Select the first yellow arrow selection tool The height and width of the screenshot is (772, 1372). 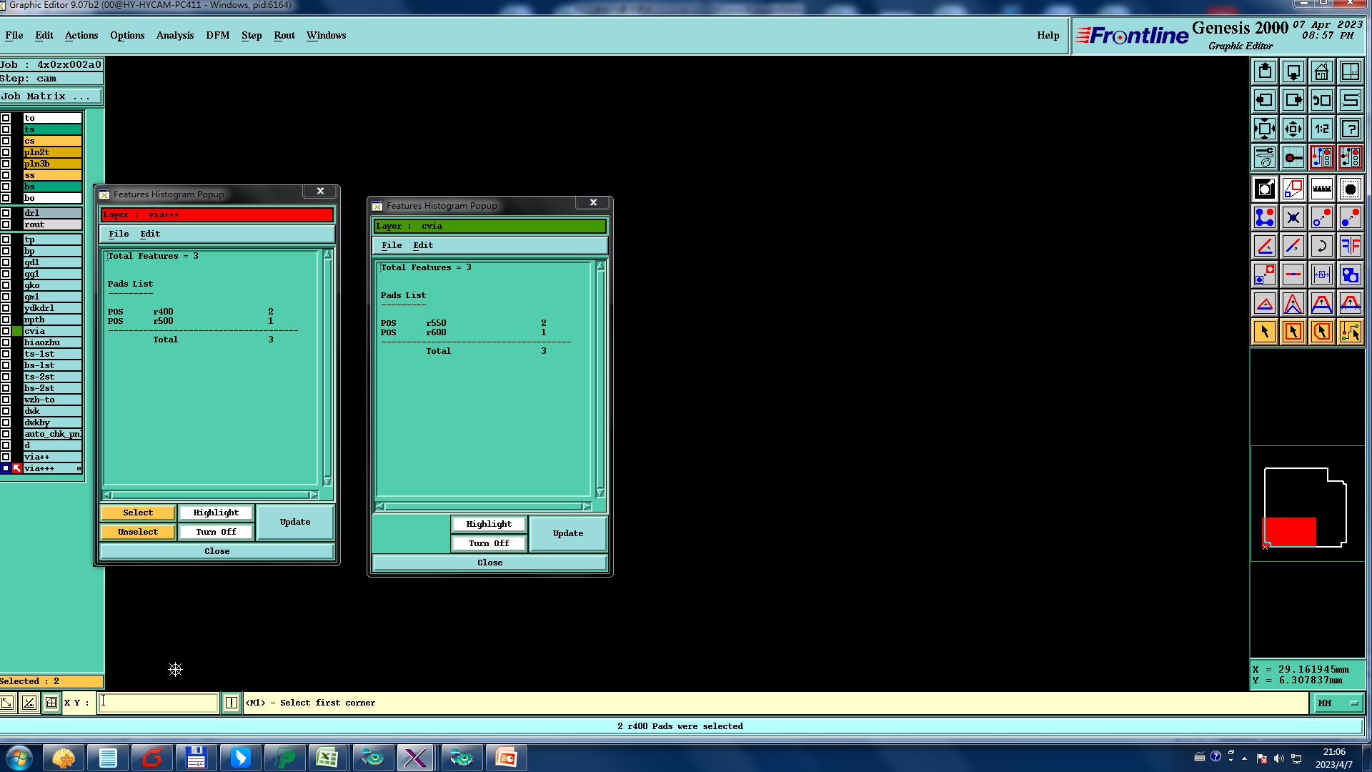coord(1264,332)
